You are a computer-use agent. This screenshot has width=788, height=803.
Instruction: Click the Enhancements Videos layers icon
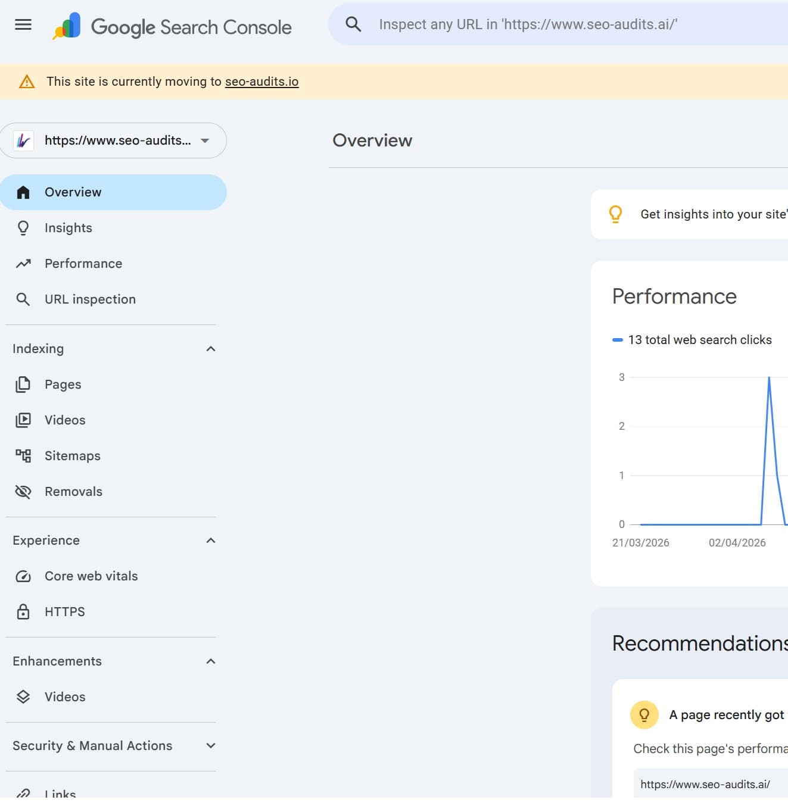pyautogui.click(x=23, y=697)
